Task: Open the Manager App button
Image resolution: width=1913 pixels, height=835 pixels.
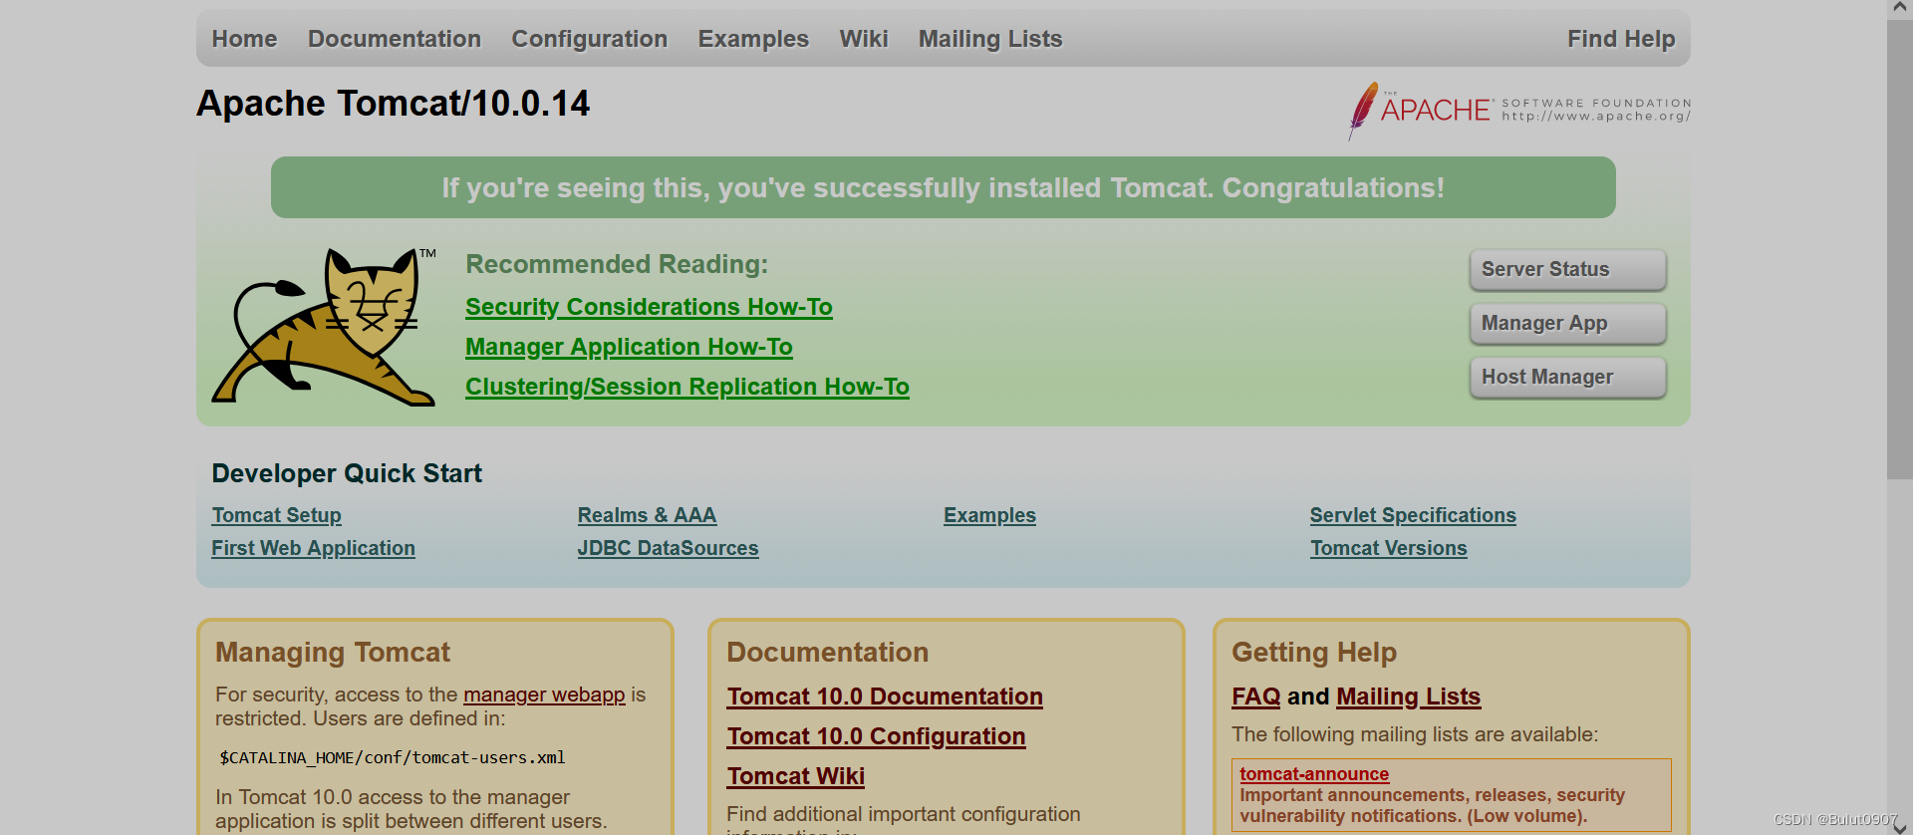Action: (1568, 323)
